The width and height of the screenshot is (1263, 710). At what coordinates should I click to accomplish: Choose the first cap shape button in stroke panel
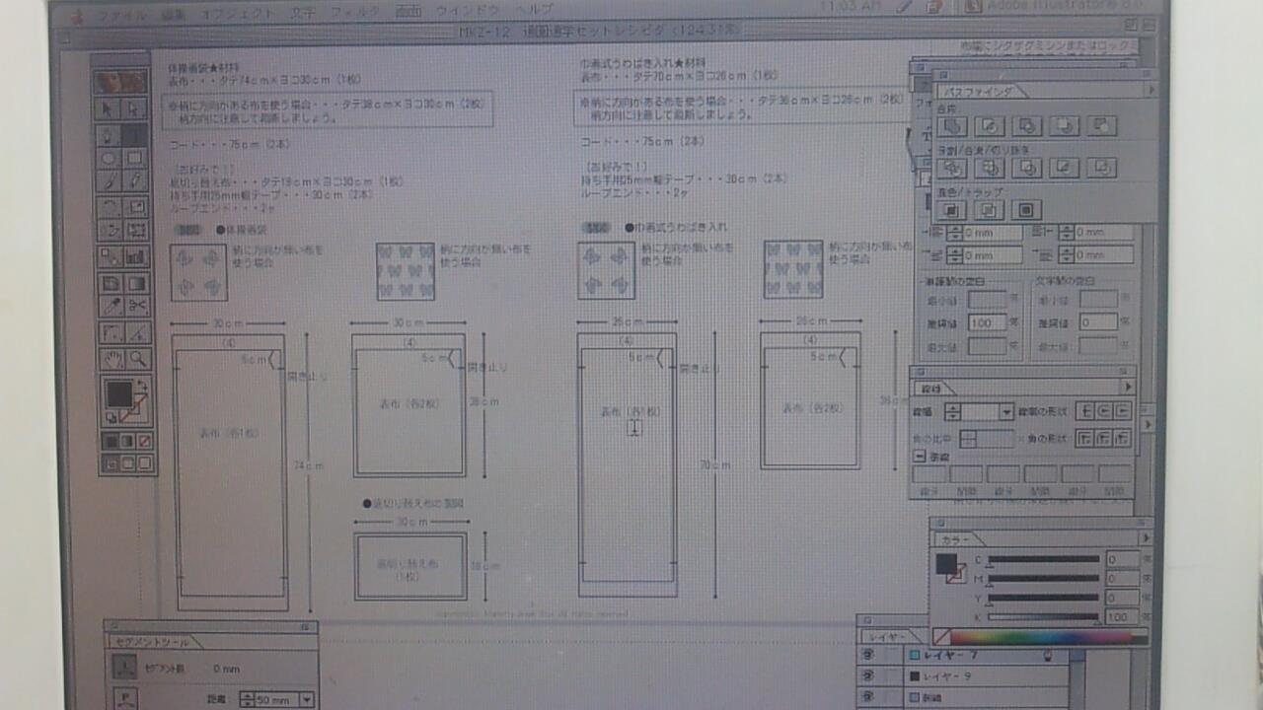click(1083, 412)
